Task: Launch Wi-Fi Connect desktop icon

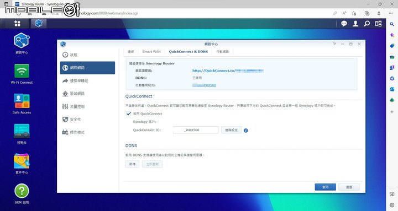Action: pos(22,74)
